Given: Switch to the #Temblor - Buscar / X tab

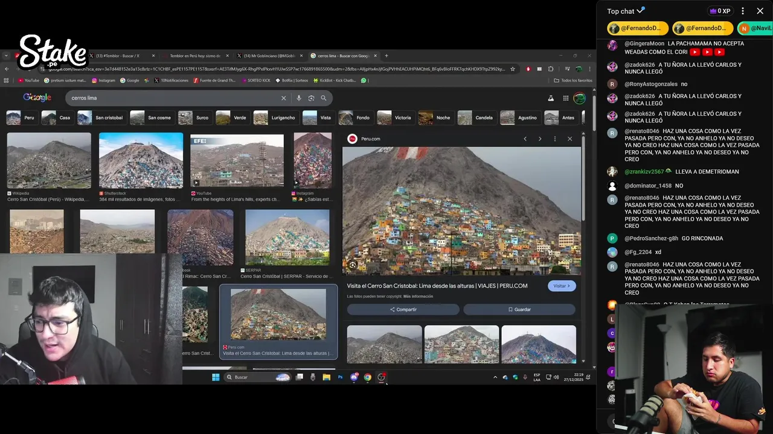Looking at the screenshot, I should pyautogui.click(x=121, y=56).
